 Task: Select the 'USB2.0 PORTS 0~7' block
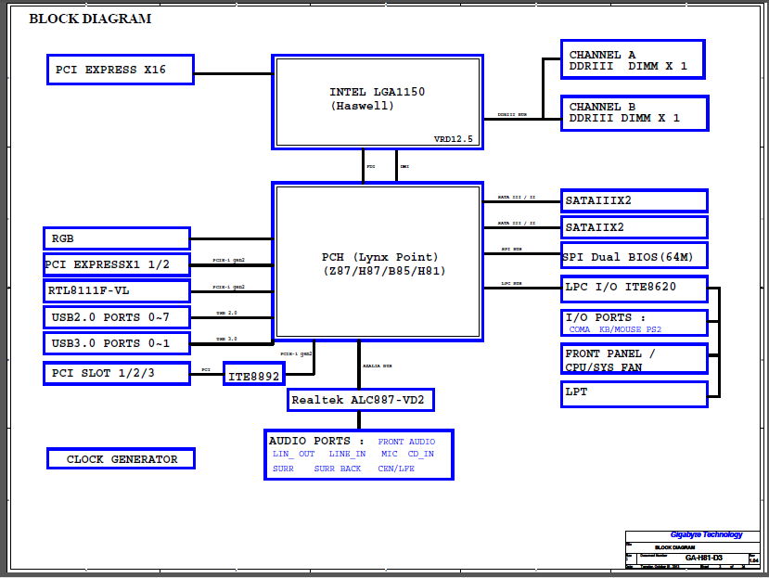coord(117,317)
